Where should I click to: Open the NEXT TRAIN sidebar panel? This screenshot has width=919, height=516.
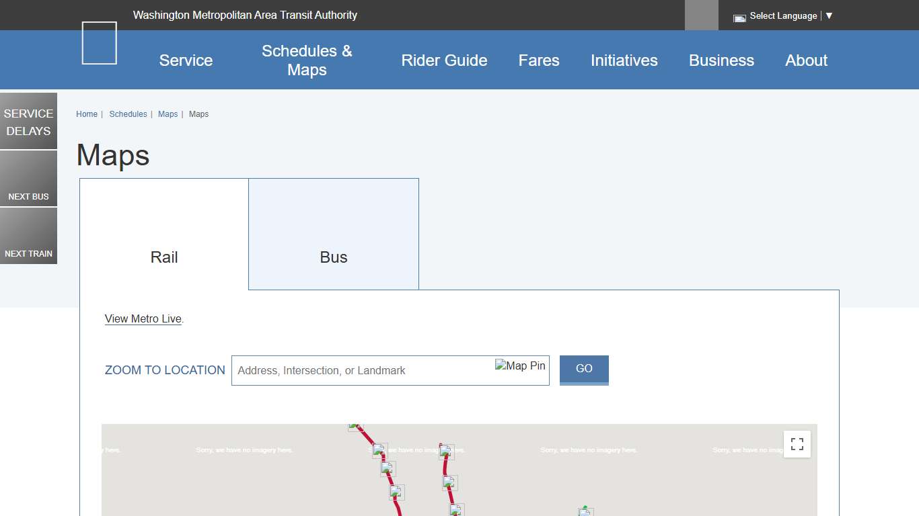(28, 235)
